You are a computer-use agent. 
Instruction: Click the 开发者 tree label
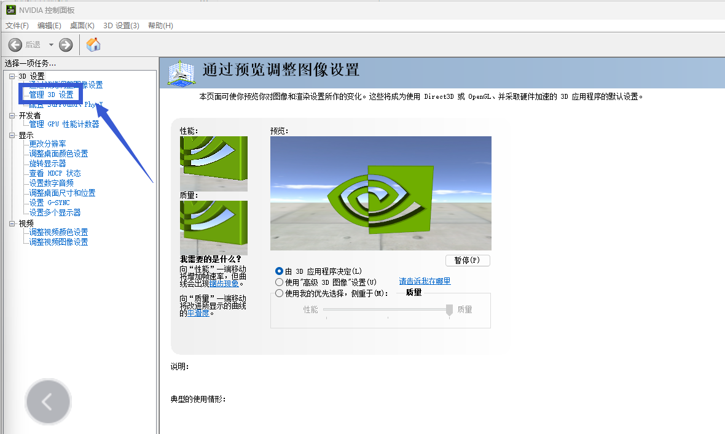[x=29, y=115]
